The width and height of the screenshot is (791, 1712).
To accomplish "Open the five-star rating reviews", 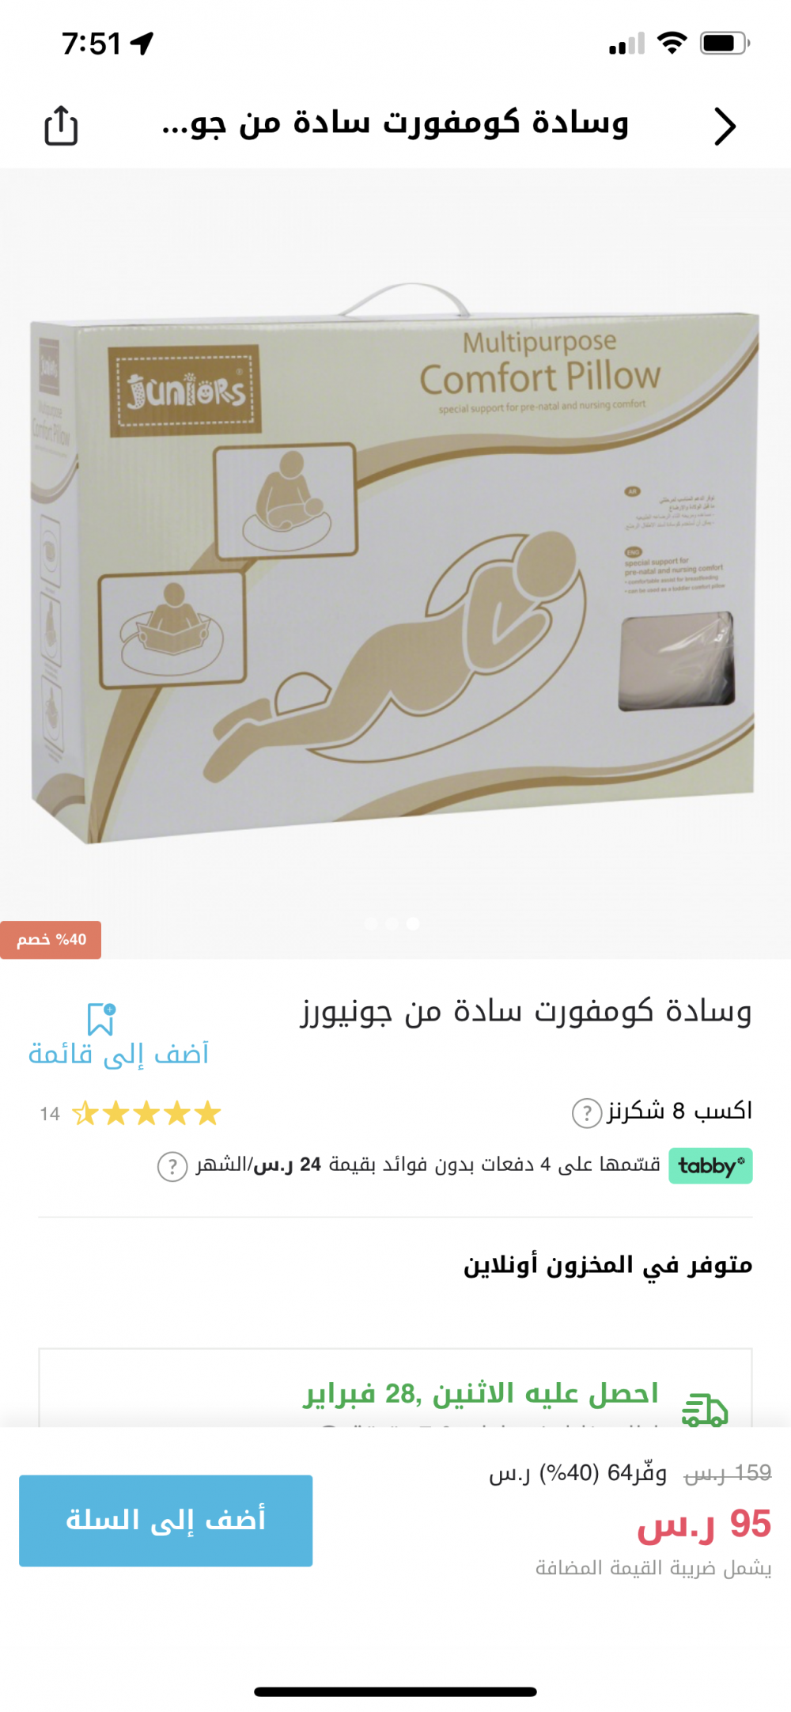I will (146, 1113).
